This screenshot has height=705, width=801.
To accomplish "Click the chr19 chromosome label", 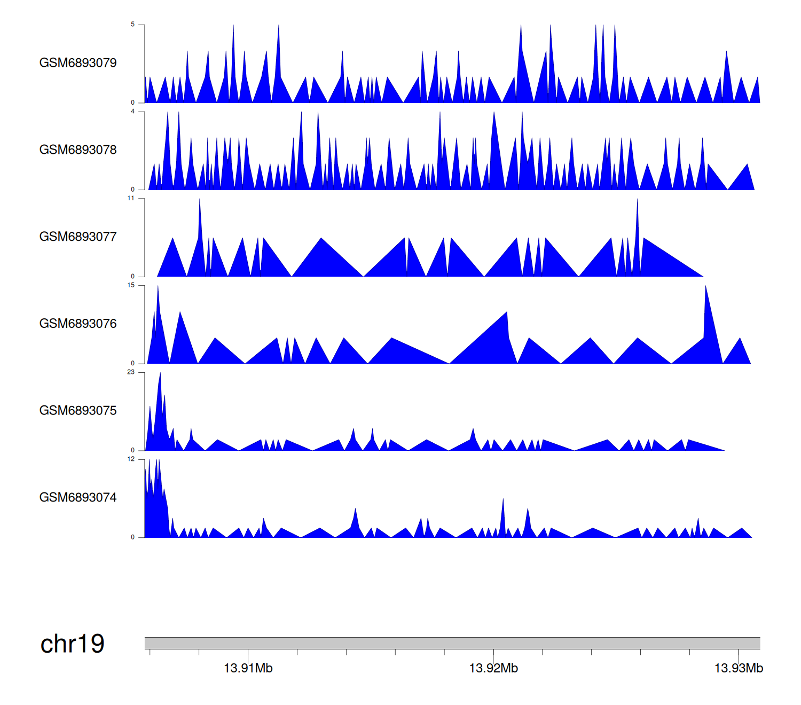I will 73,644.
